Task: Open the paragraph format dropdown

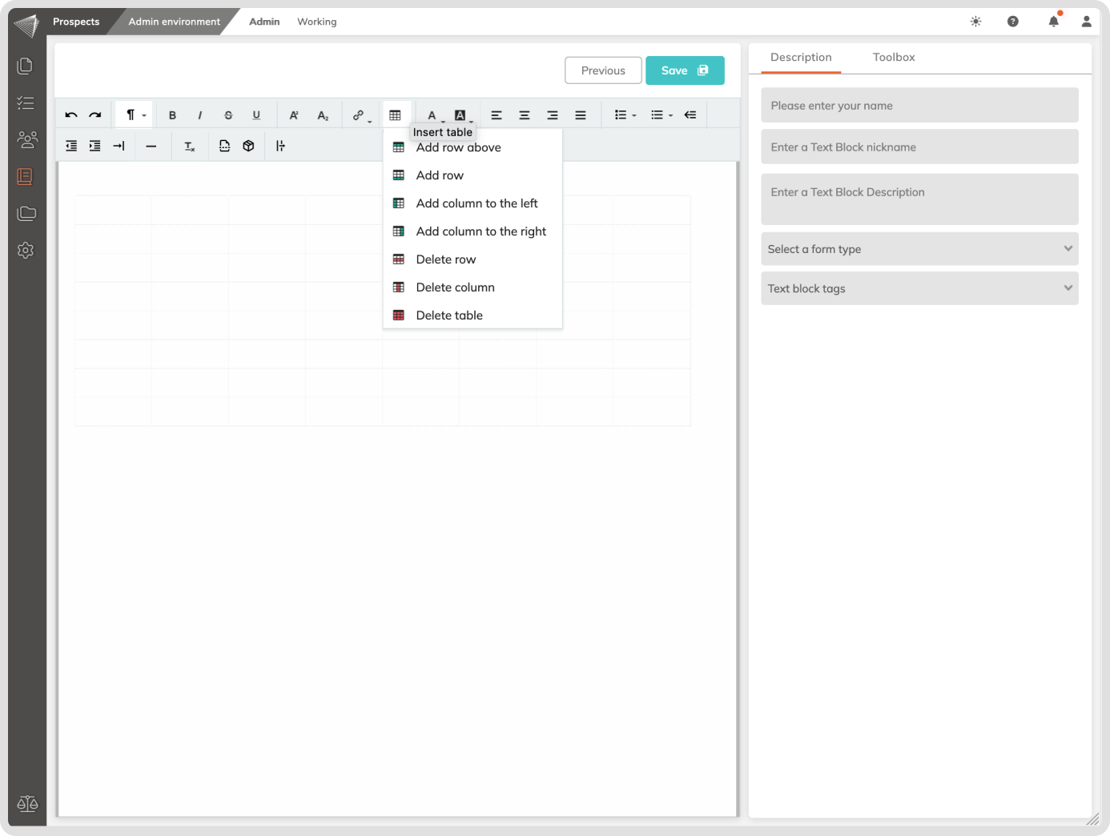Action: pos(134,115)
